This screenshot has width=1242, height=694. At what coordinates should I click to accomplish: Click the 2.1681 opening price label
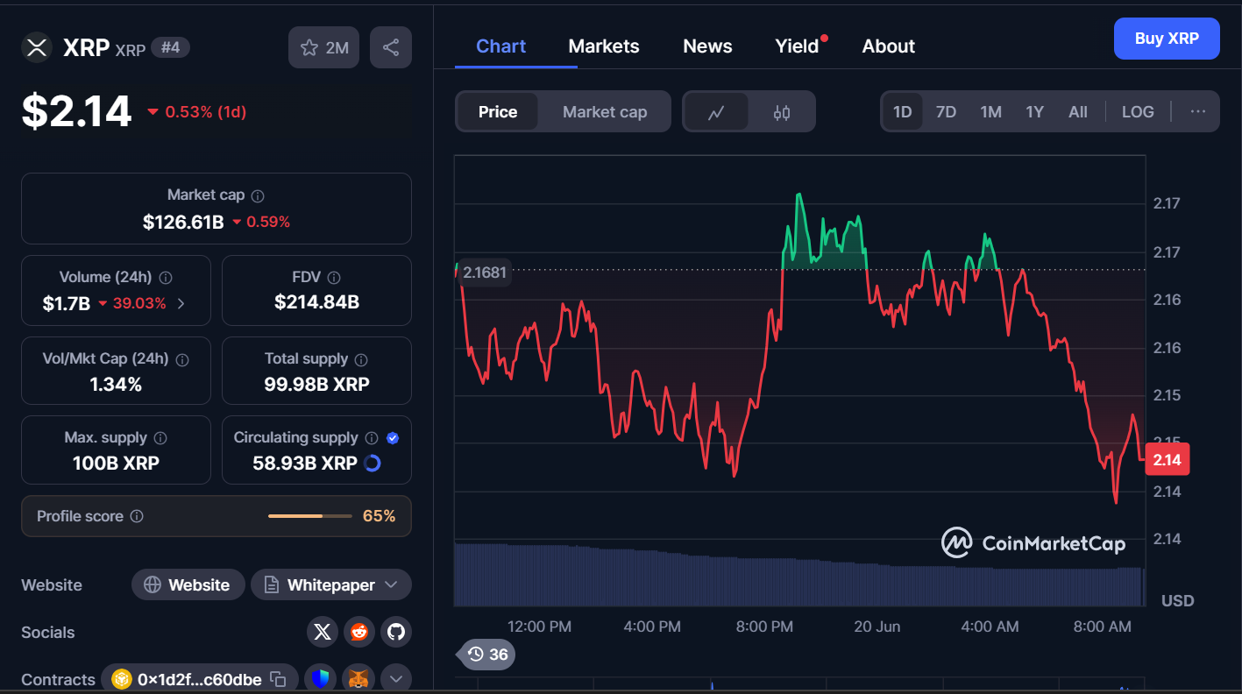click(x=485, y=273)
